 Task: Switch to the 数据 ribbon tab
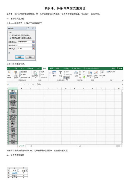tap(45, 68)
